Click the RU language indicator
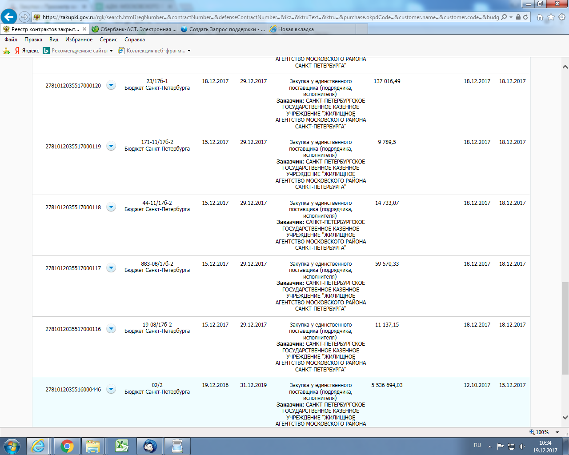Screen dimensions: 569x455 477,445
